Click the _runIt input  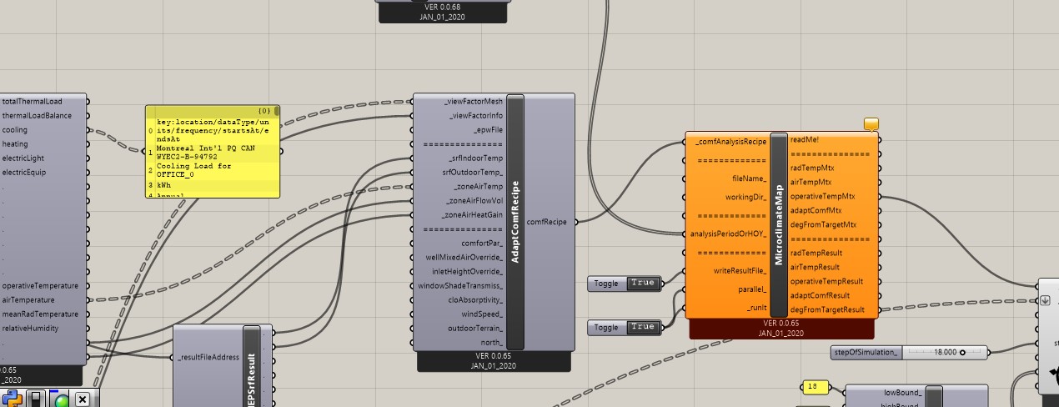756,308
